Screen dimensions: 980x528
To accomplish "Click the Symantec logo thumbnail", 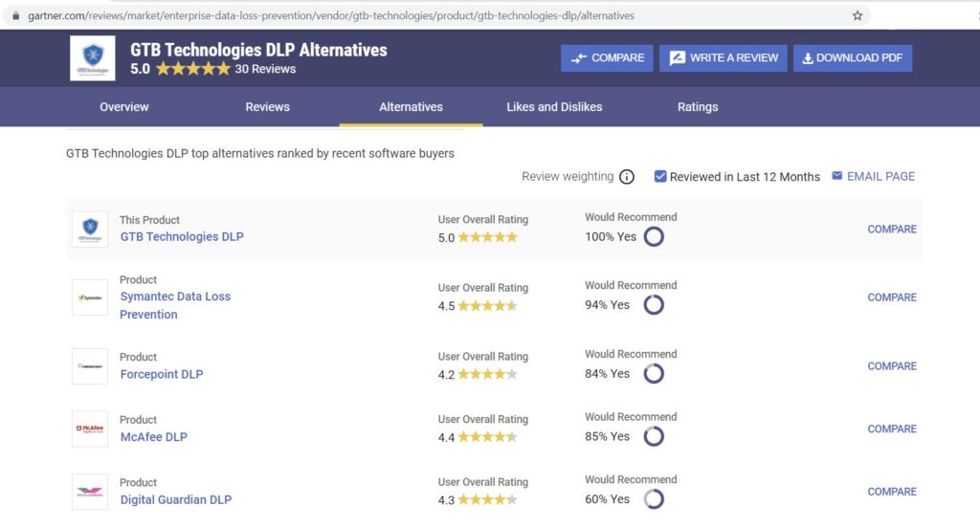I will pyautogui.click(x=90, y=297).
